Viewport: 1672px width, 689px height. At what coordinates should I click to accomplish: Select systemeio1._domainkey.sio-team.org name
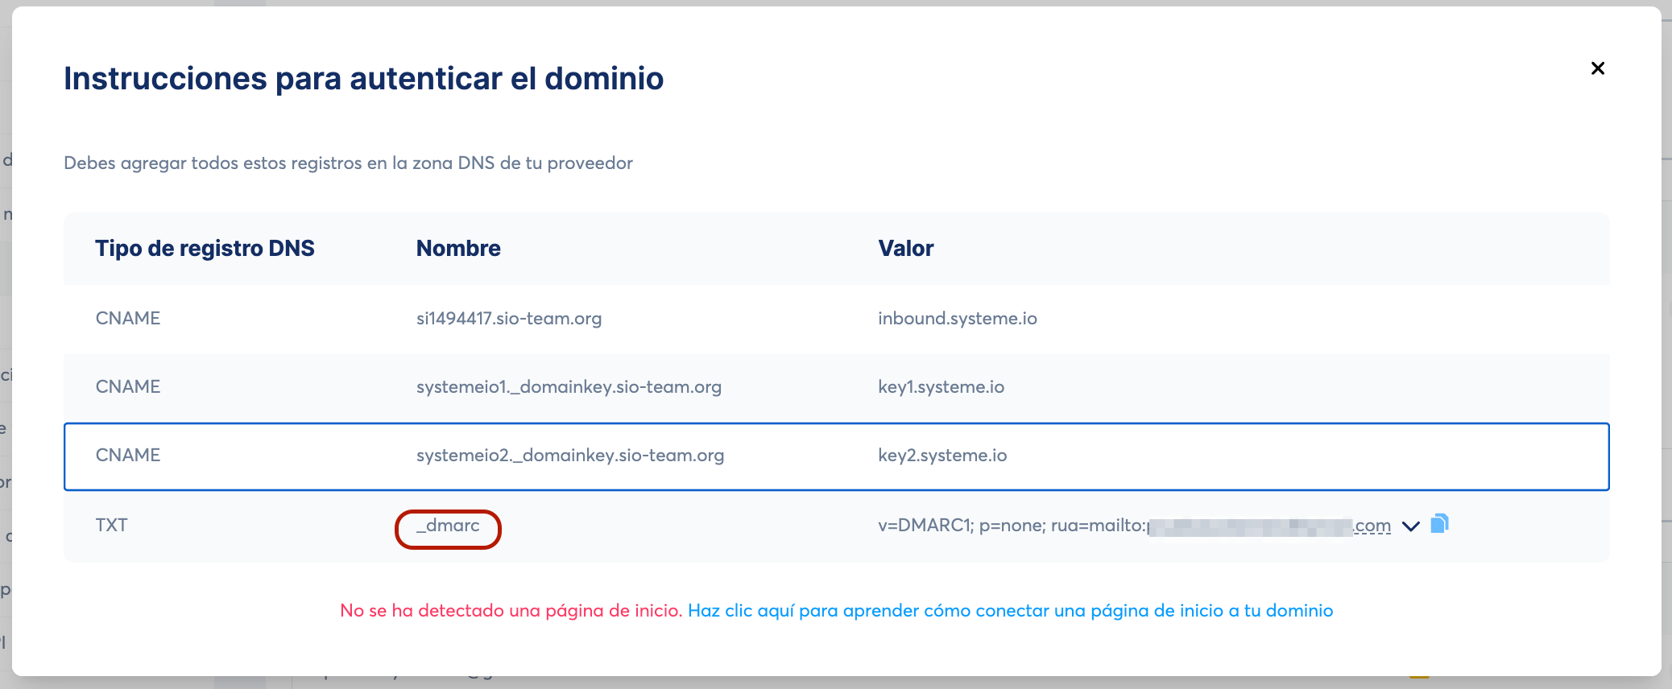pos(569,387)
